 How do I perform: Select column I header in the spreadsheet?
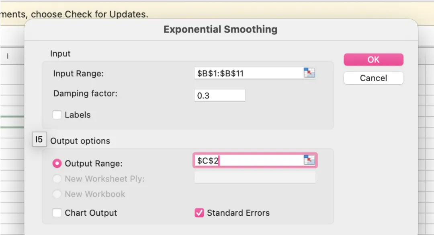(x=8, y=57)
